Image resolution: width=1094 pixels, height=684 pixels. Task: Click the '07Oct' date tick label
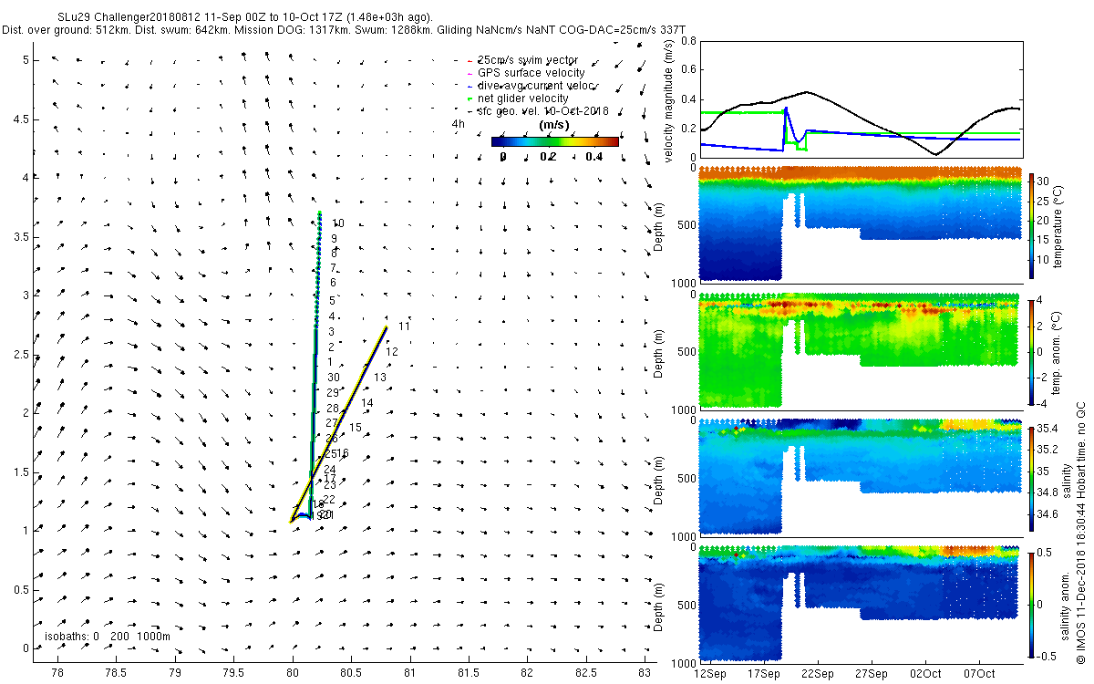979,674
